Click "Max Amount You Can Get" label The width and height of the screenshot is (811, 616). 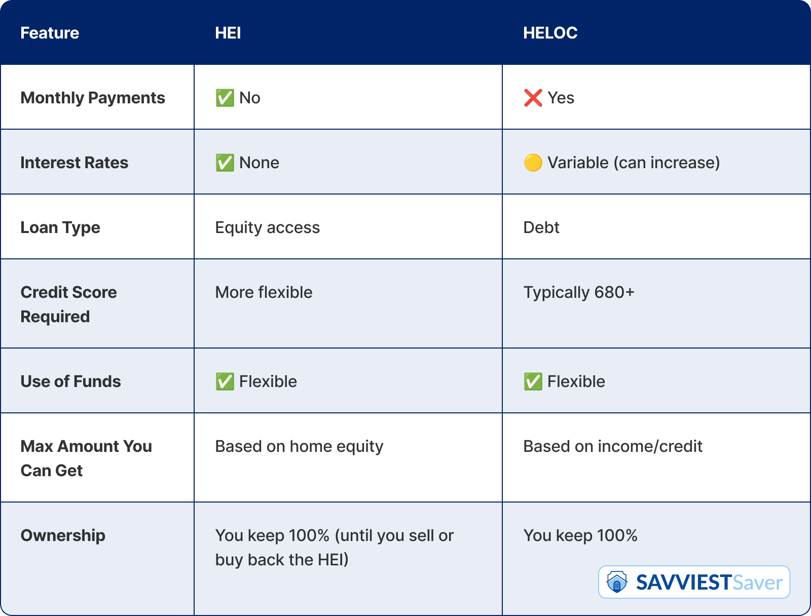(86, 458)
